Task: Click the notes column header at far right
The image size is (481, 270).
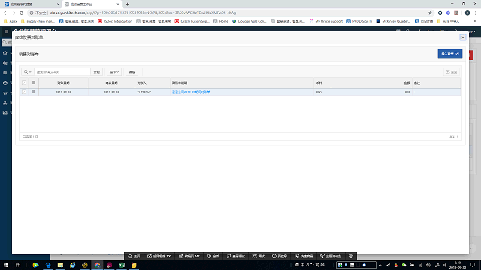Action: (x=436, y=83)
